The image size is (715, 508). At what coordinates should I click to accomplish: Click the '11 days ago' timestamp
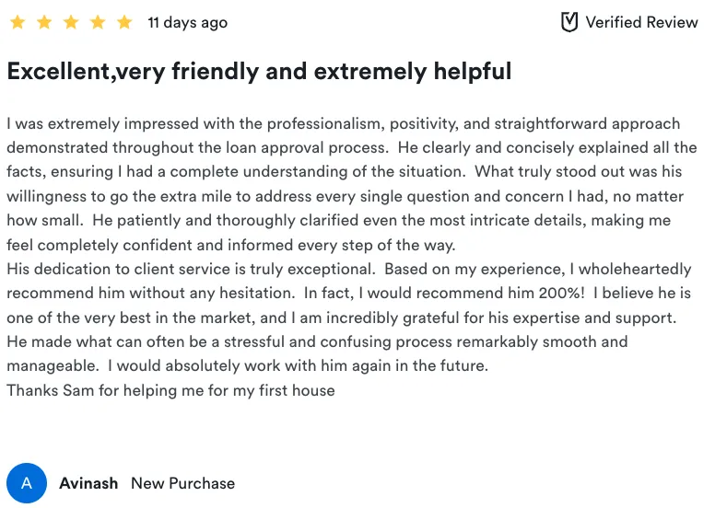click(187, 22)
